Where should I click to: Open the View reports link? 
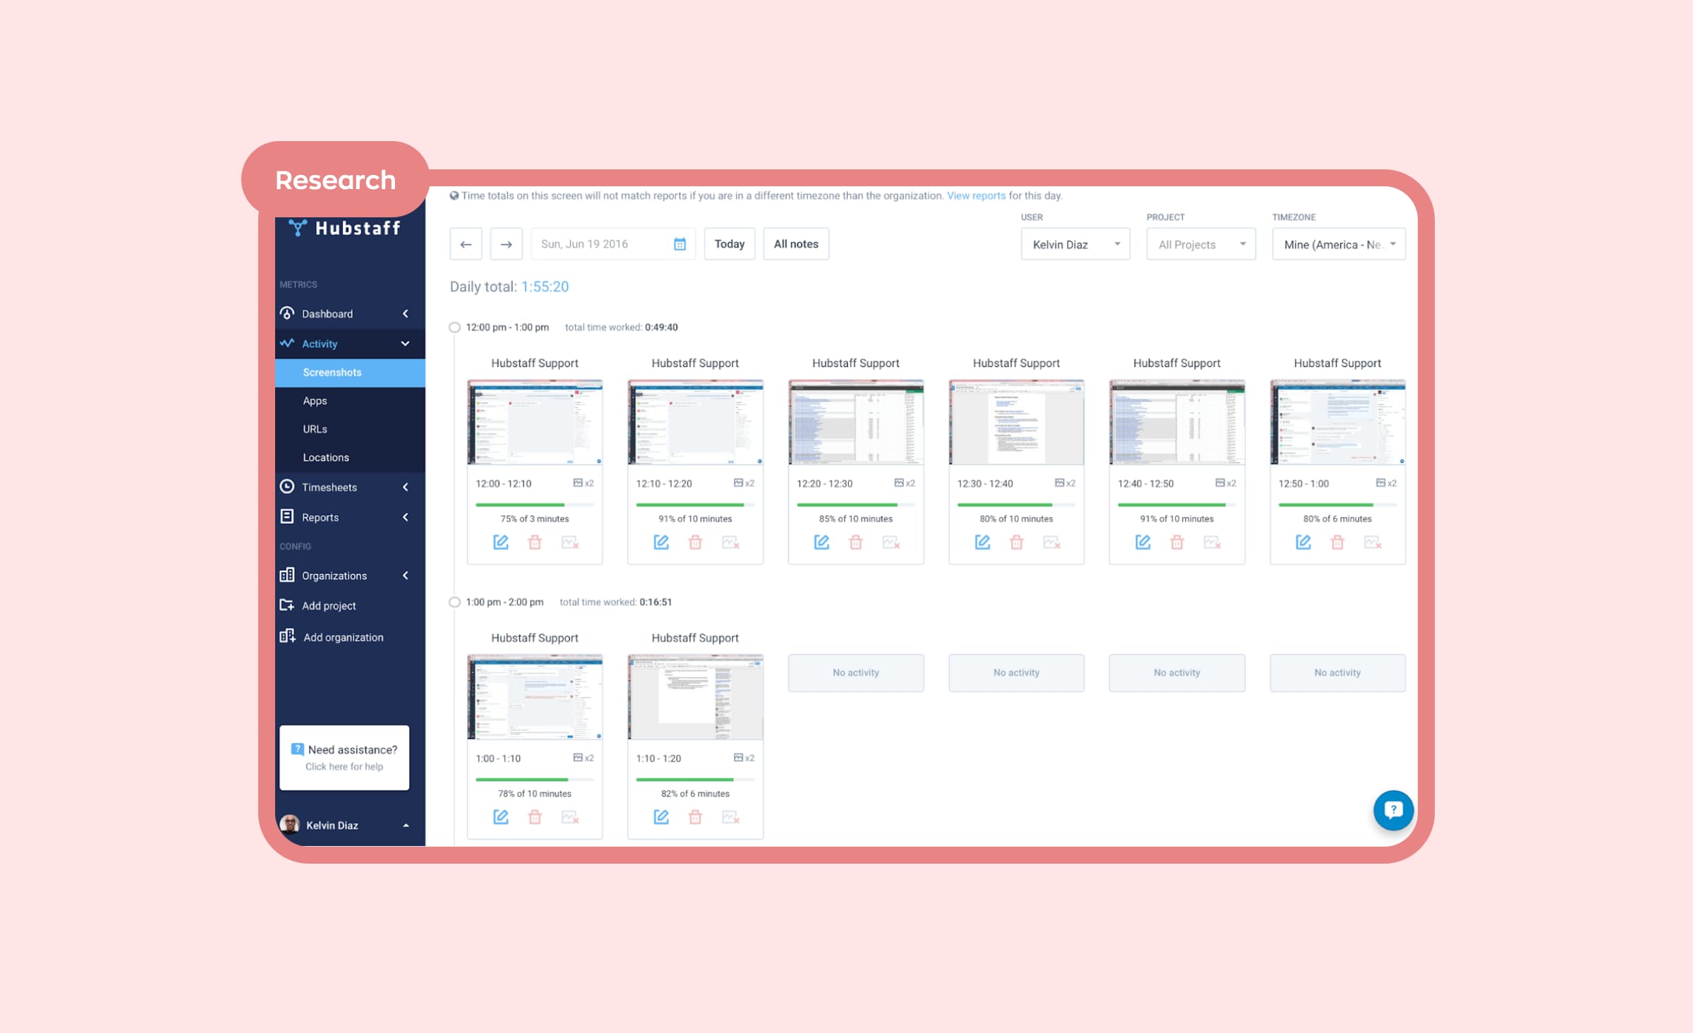pyautogui.click(x=976, y=196)
